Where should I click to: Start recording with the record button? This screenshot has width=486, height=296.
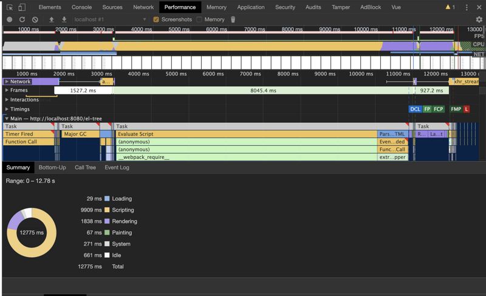(x=9, y=19)
